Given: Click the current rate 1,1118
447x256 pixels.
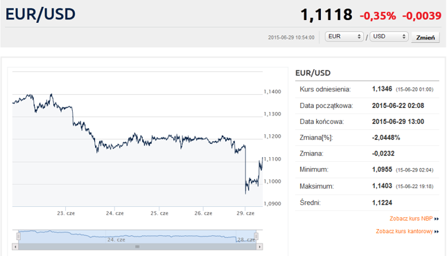Looking at the screenshot, I should (326, 15).
